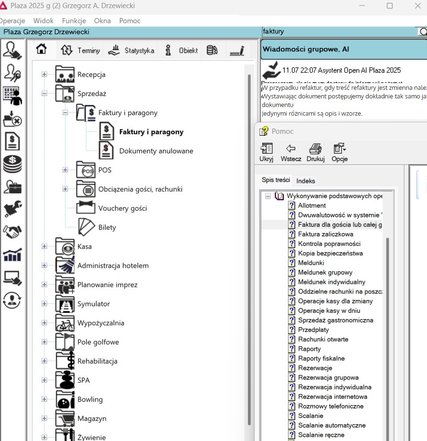
Task: Click the coin stack icon in sidebar
Action: 12,164
